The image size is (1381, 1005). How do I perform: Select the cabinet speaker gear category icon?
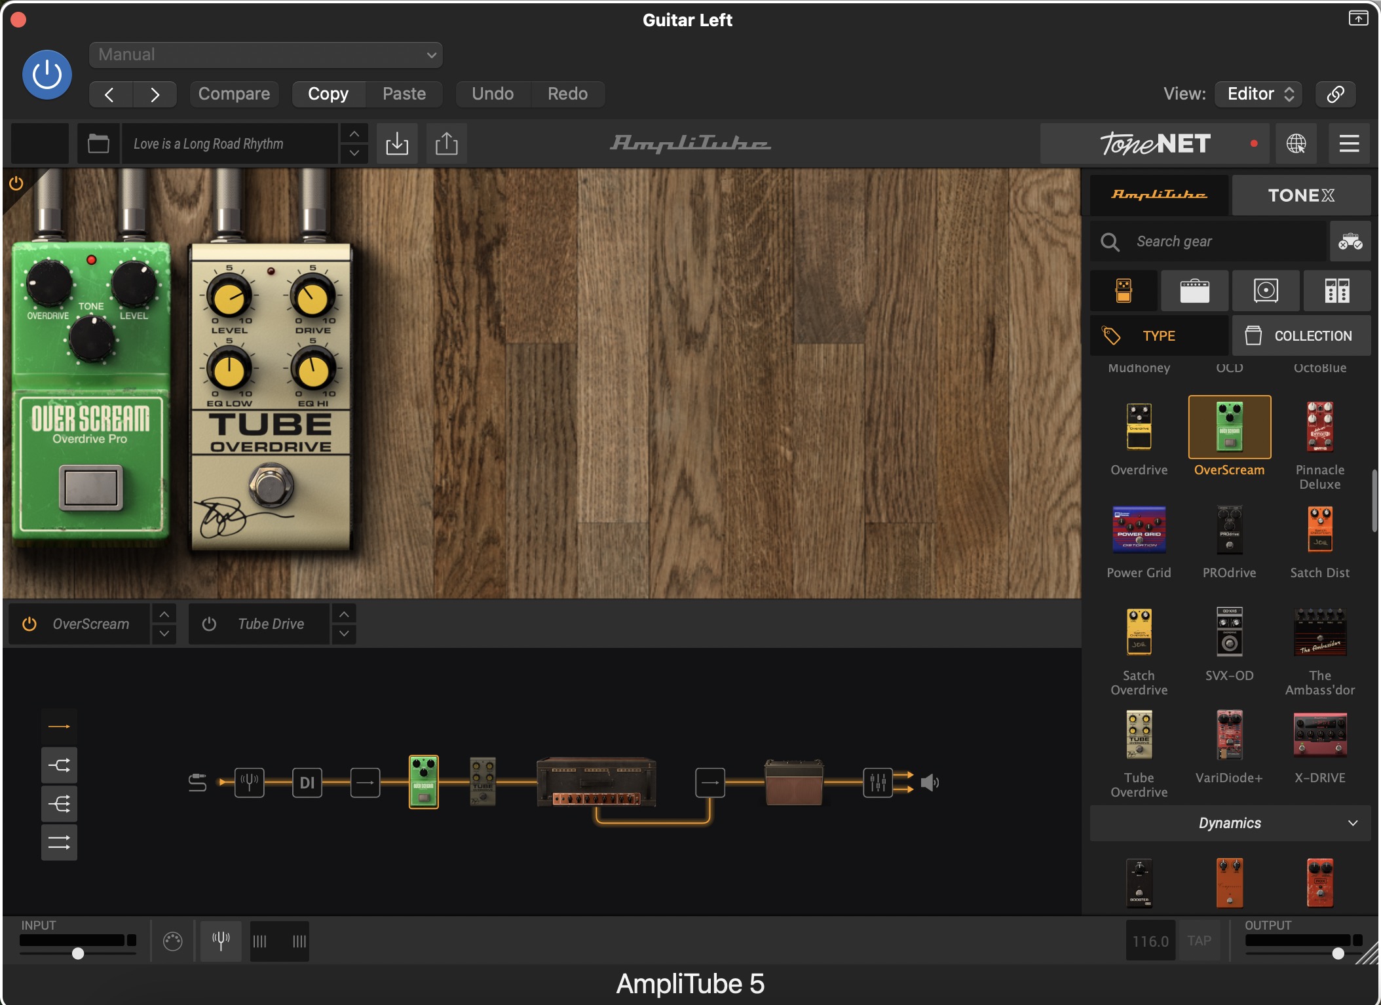coord(1266,290)
